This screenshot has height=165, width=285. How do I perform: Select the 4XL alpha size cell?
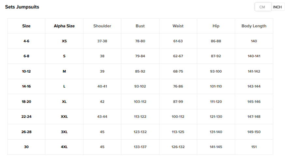coord(64,147)
